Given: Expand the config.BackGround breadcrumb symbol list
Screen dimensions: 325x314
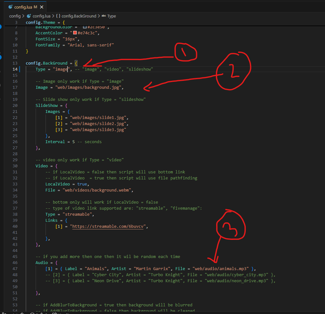Looking at the screenshot, I should point(79,16).
